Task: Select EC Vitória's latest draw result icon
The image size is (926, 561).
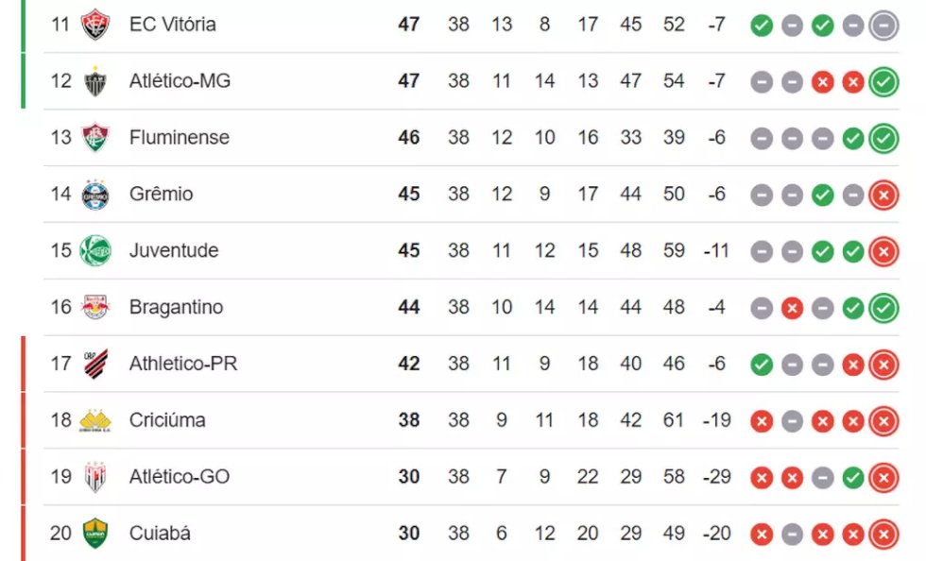Action: tap(883, 25)
